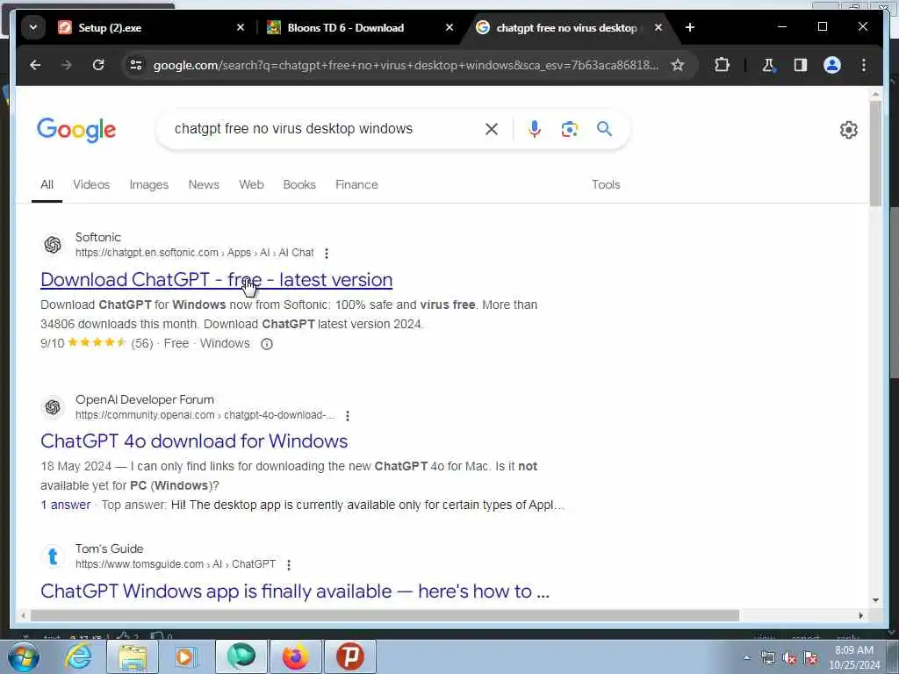The width and height of the screenshot is (899, 674).
Task: Open Google quick settings gear
Action: [849, 130]
